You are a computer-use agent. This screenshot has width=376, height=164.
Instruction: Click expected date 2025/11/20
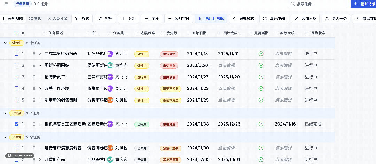click(228, 77)
